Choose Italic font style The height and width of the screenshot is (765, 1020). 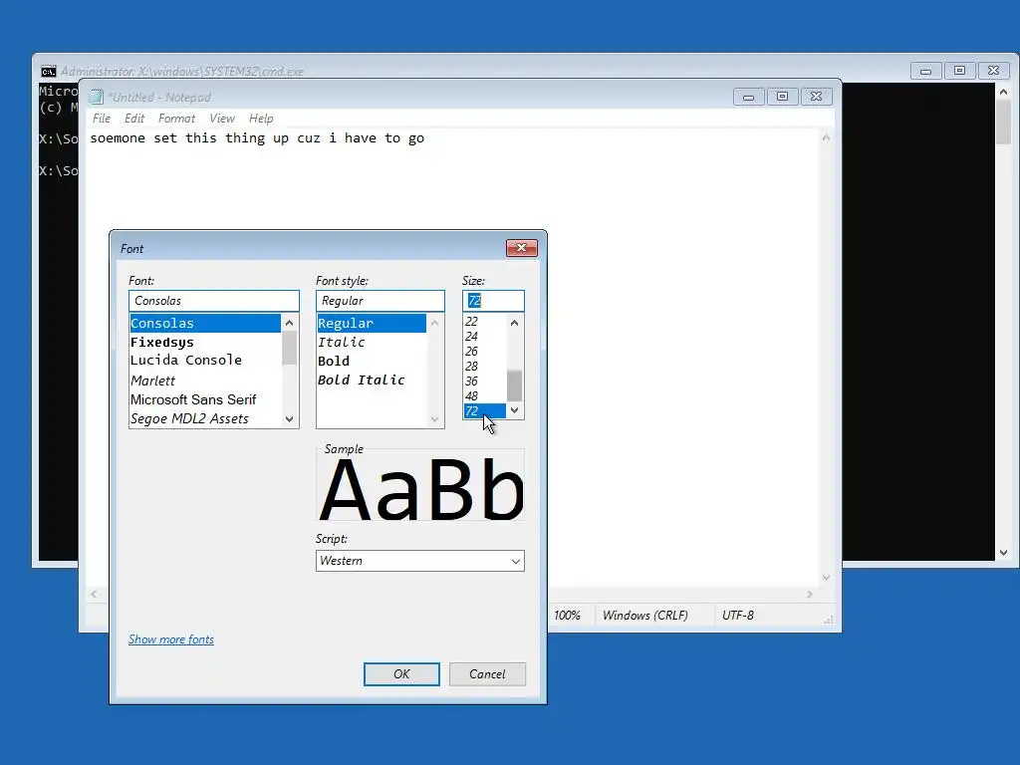372,343
